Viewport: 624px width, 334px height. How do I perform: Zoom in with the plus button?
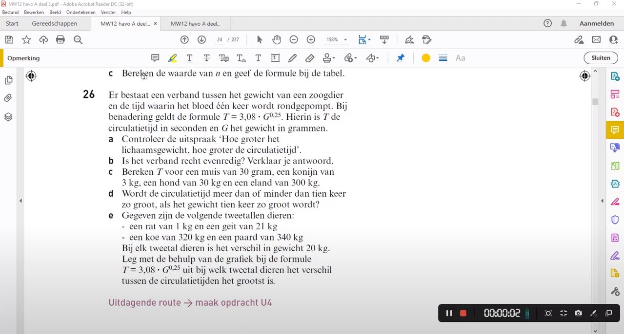pos(311,40)
